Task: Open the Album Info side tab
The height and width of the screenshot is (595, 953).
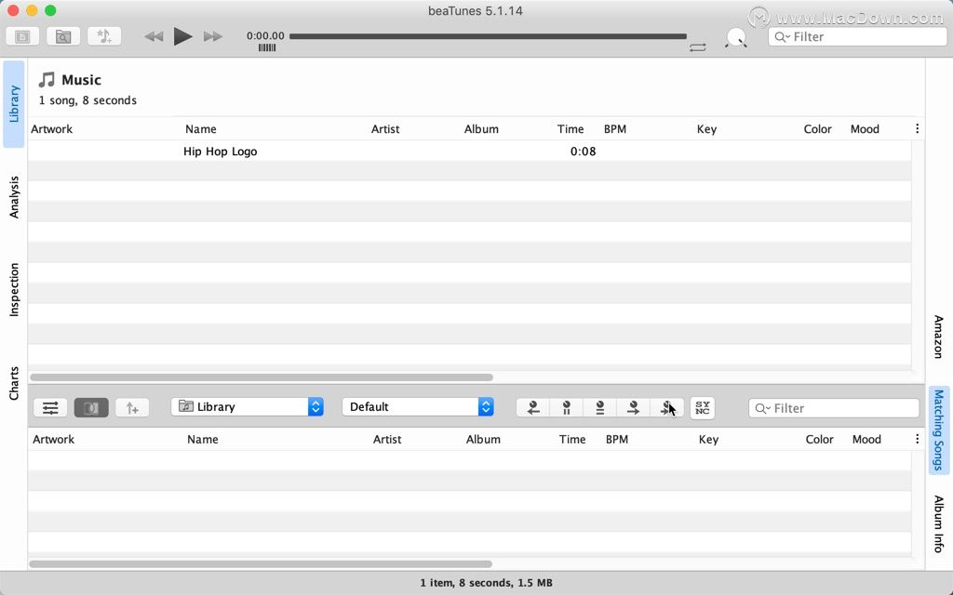Action: click(x=939, y=523)
